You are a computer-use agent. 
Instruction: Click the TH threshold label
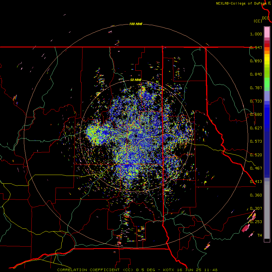260,235
